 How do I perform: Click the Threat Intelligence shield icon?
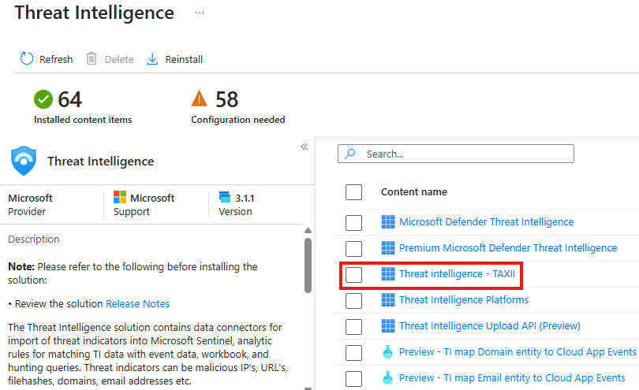click(24, 161)
